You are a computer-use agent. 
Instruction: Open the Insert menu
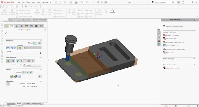pyautogui.click(x=33, y=2)
